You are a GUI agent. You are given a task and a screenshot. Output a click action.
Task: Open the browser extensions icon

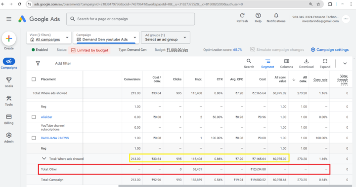(330, 4)
